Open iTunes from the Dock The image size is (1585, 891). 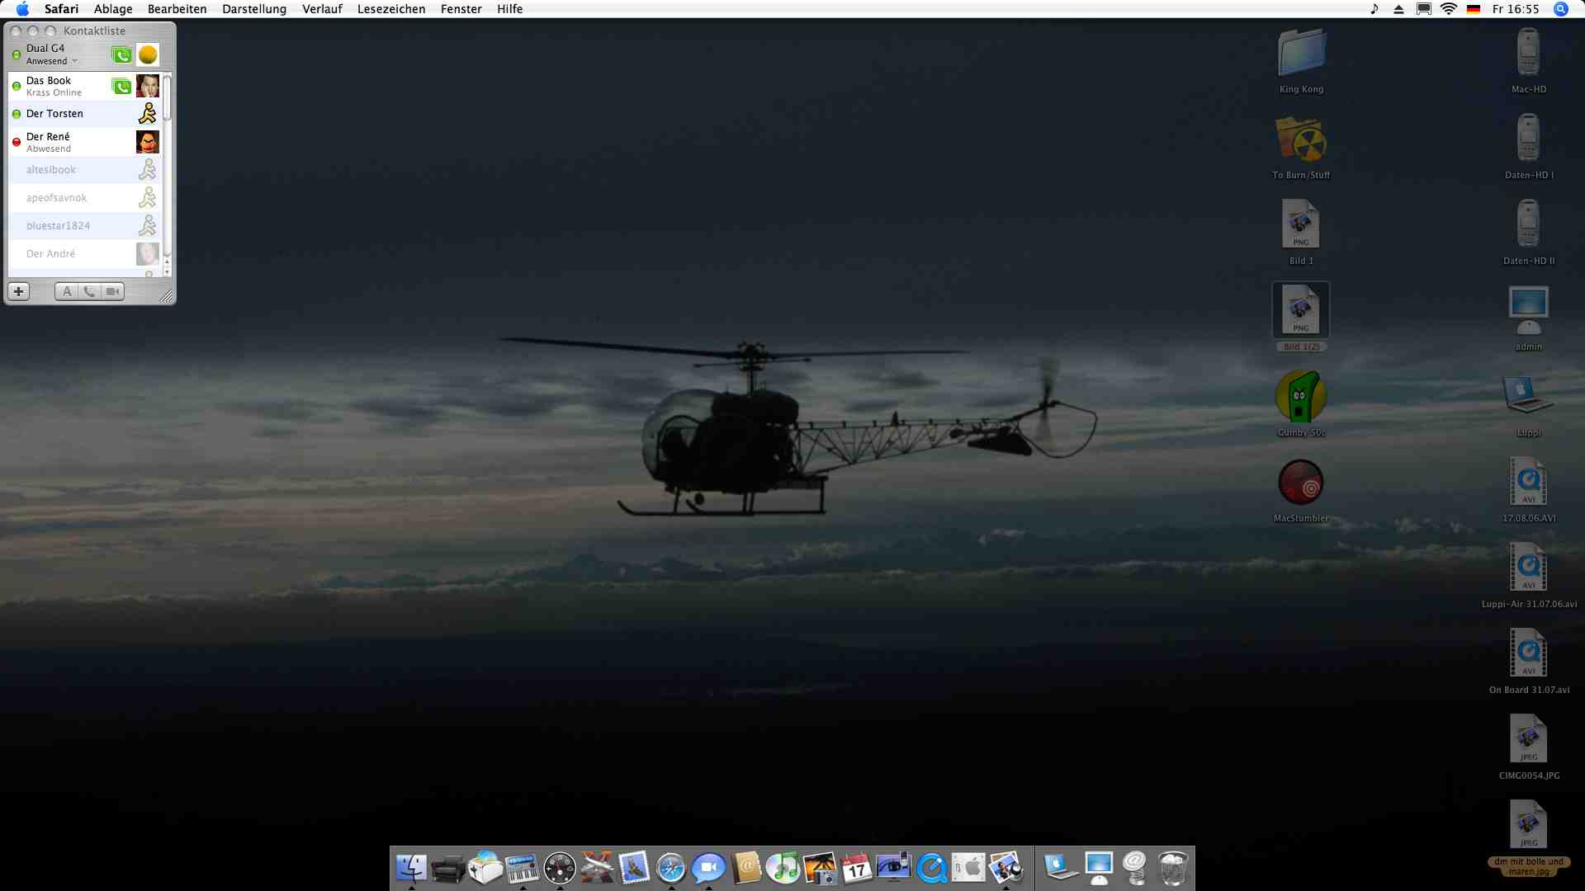[x=783, y=868]
